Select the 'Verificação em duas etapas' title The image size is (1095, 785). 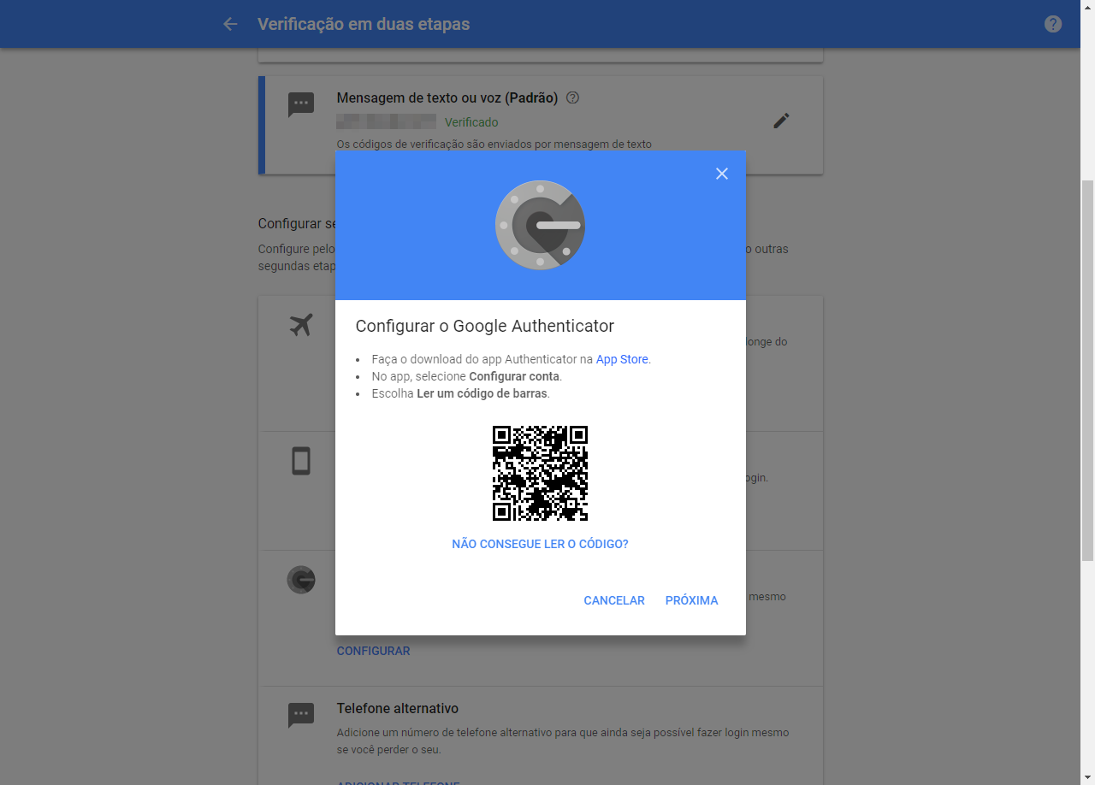click(x=364, y=24)
